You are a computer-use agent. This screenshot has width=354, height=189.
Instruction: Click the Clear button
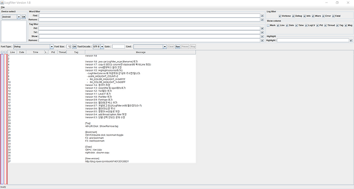pos(171,47)
